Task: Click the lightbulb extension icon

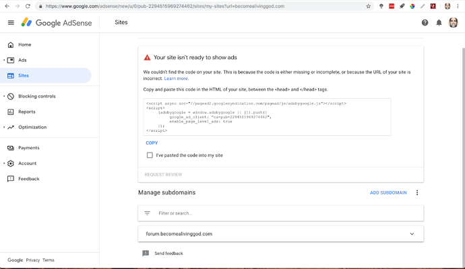Action: [x=381, y=6]
